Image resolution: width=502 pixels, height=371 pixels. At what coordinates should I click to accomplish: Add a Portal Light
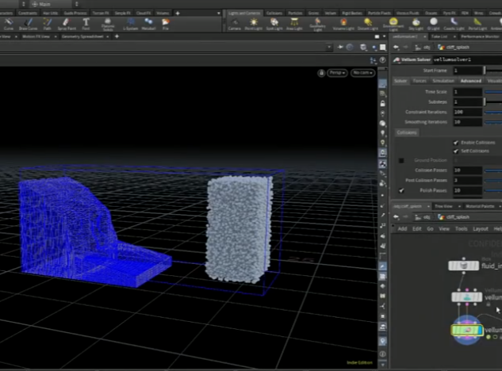click(x=477, y=25)
